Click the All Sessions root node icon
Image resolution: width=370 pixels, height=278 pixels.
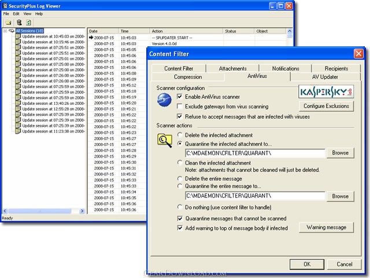[x=12, y=31]
